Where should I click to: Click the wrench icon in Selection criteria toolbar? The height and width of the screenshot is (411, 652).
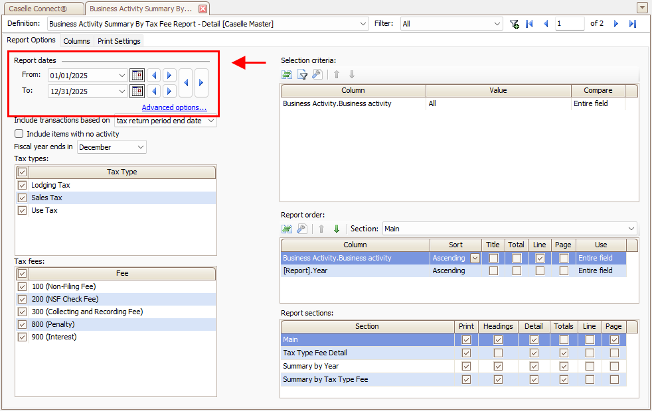[317, 74]
